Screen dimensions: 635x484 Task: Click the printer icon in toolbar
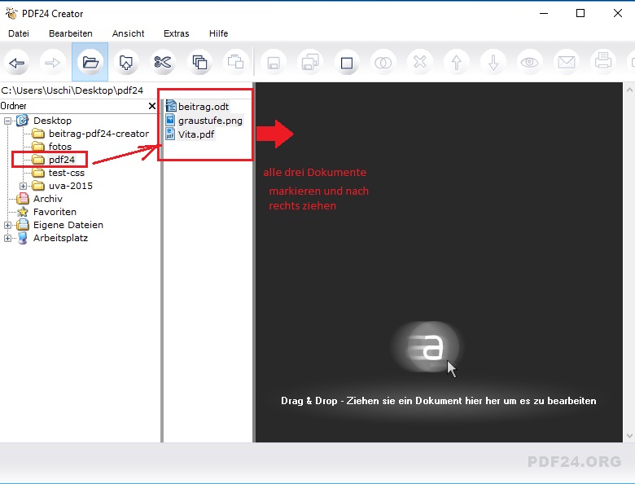point(603,63)
